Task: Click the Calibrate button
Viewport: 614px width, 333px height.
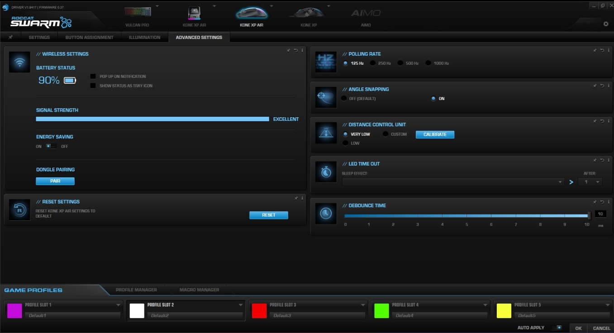Action: [435, 134]
